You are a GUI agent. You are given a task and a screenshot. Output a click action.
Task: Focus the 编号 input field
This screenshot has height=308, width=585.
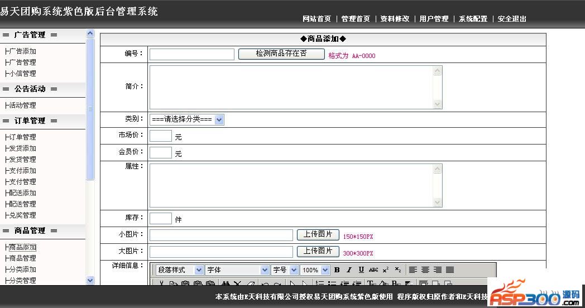coord(192,55)
